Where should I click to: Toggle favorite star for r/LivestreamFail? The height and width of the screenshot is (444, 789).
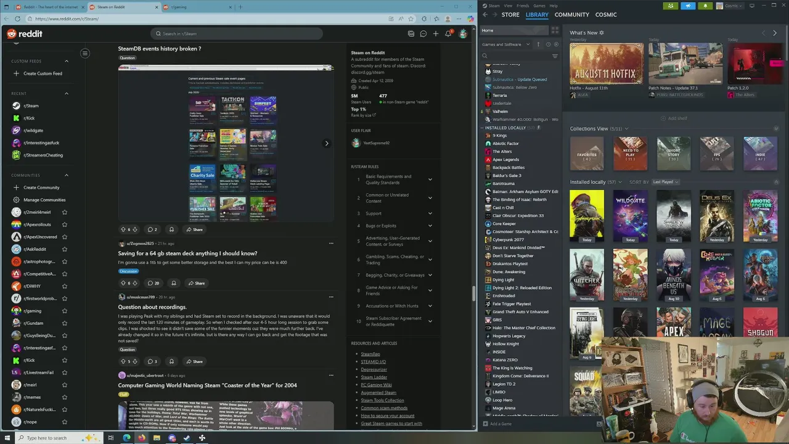(x=64, y=372)
